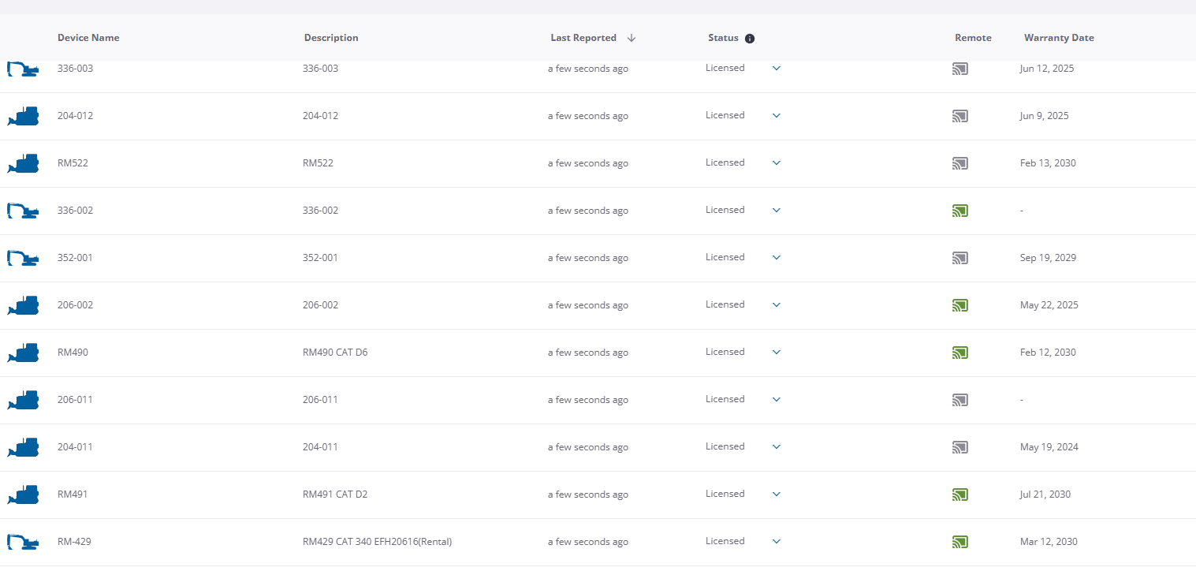This screenshot has height=571, width=1196.
Task: Click the Status info icon
Action: point(750,39)
